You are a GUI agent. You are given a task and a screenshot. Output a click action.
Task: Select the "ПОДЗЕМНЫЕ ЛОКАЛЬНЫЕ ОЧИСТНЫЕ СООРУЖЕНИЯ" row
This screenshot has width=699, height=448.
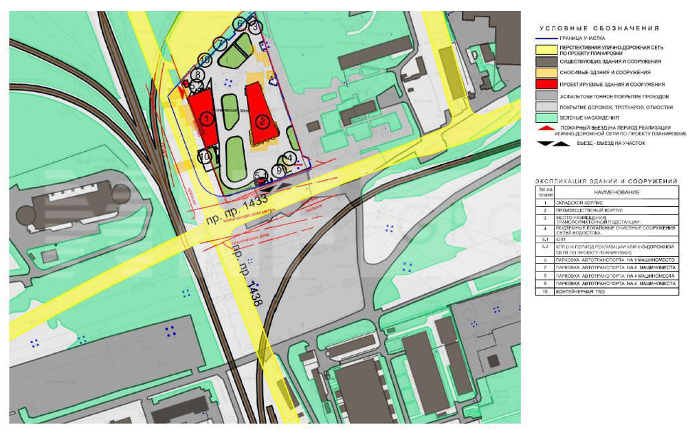tap(607, 230)
